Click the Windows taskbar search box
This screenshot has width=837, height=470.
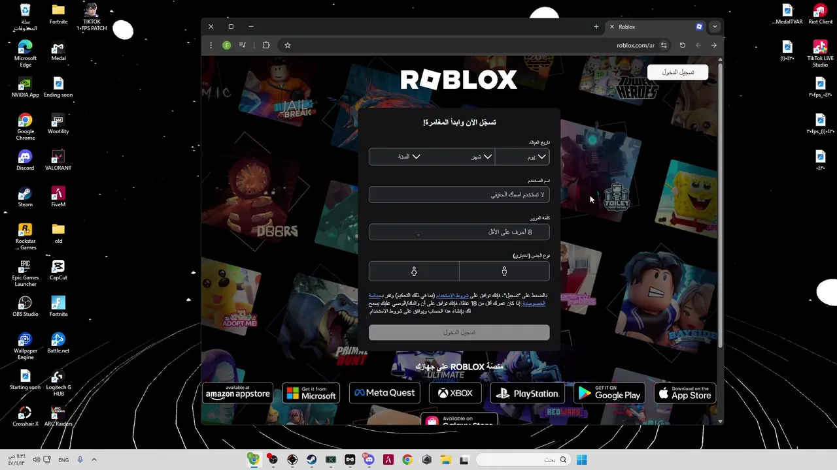(523, 460)
